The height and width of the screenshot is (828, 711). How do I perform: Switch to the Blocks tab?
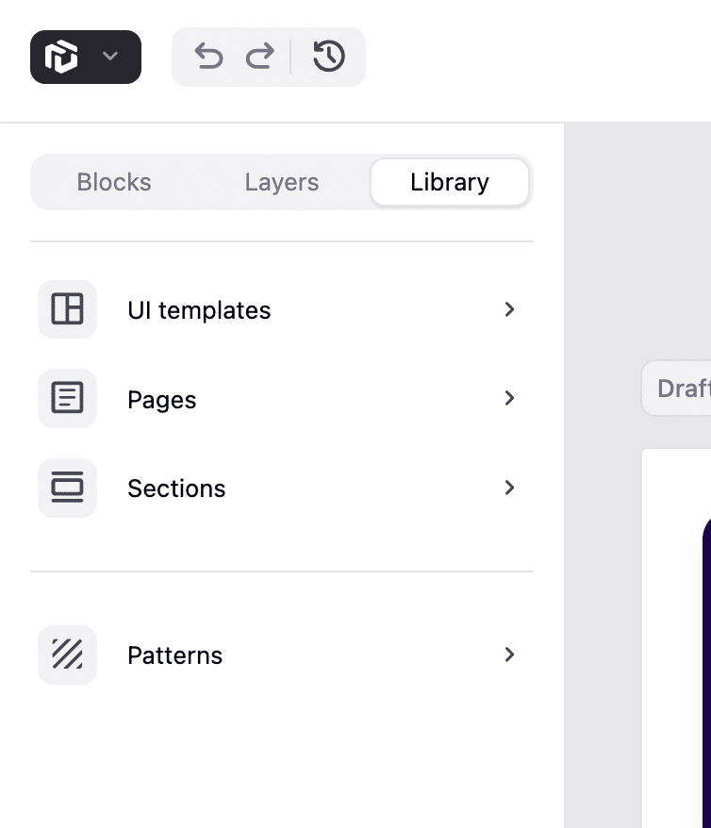click(114, 182)
